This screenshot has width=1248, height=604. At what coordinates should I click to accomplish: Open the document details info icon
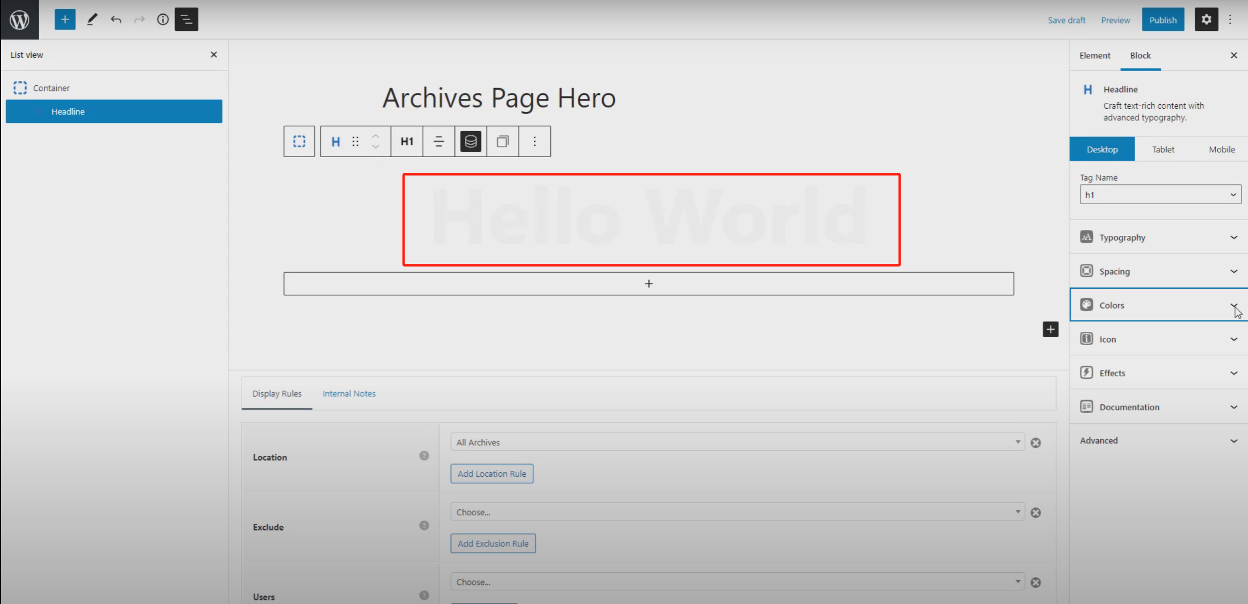tap(162, 20)
